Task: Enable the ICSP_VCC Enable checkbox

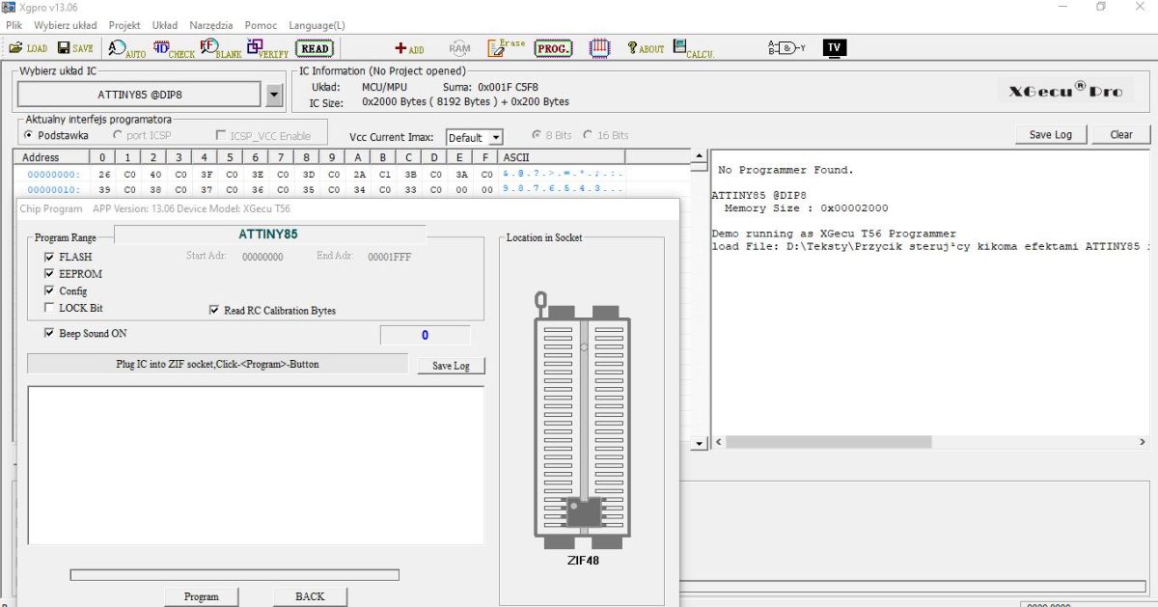Action: click(x=221, y=136)
